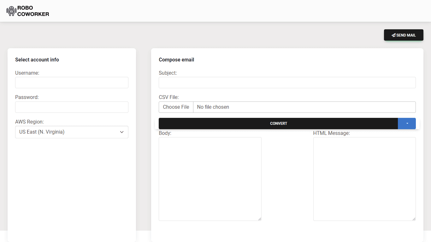Click the 'Password:' label
This screenshot has height=242, width=431.
coord(27,97)
